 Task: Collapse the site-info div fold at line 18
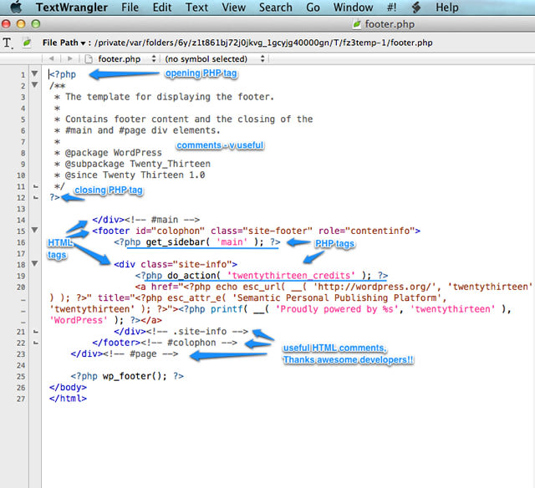coord(34,264)
